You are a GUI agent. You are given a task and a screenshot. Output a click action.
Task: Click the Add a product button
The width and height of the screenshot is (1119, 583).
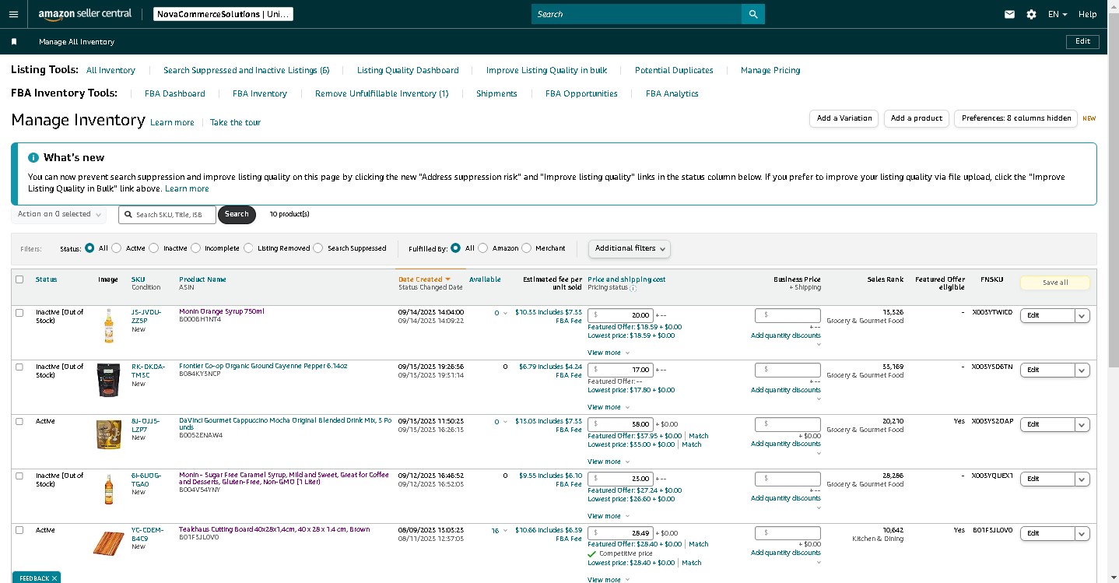(x=917, y=118)
